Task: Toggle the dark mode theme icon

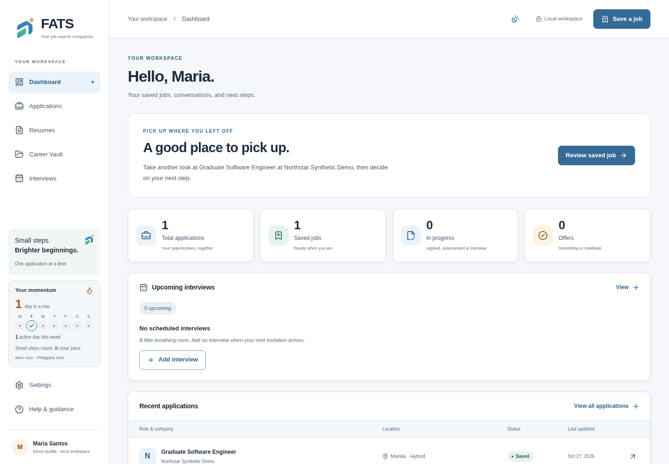Action: (x=515, y=19)
